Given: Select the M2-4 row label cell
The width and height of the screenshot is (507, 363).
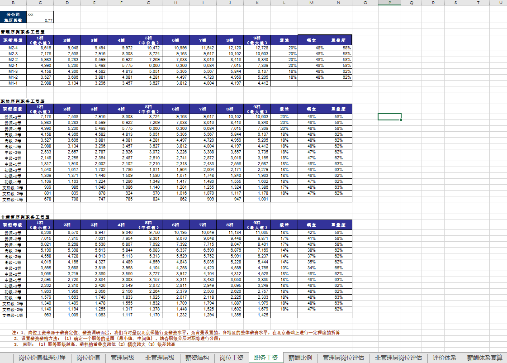Looking at the screenshot, I should pyautogui.click(x=13, y=48).
